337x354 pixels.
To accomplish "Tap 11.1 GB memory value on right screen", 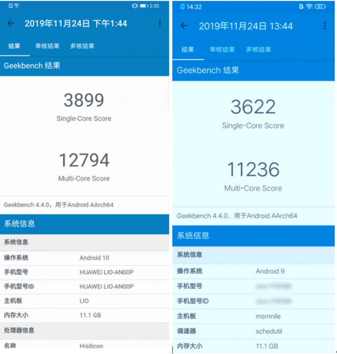I will pyautogui.click(x=267, y=346).
